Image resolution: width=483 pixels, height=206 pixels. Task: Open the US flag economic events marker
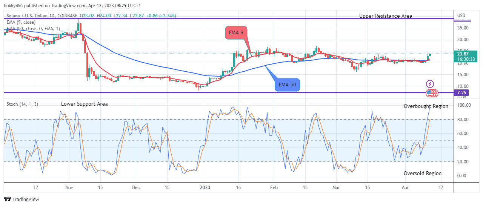(429, 92)
